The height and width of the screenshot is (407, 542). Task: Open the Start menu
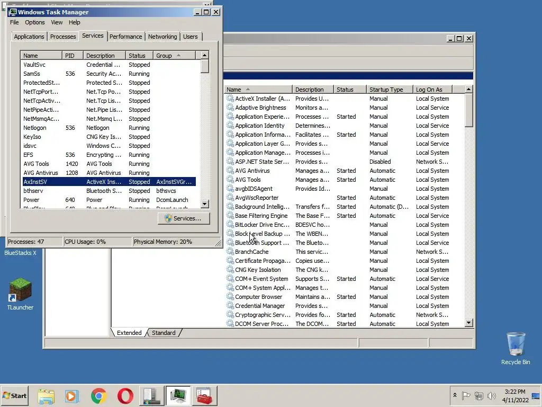pyautogui.click(x=14, y=395)
